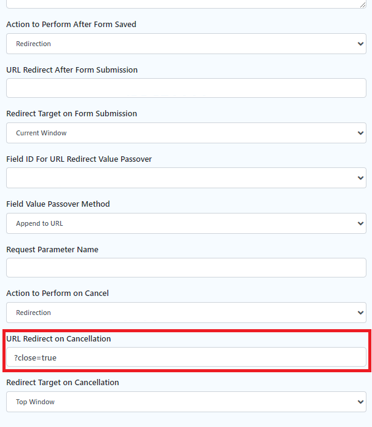Click the 'URL Redirect After Form Submission' label

72,70
